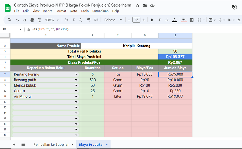Select column E header
The width and height of the screenshot is (242, 149).
[175, 36]
